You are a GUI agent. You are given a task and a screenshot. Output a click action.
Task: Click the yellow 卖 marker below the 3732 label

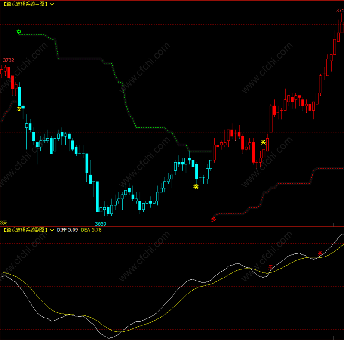point(19,109)
